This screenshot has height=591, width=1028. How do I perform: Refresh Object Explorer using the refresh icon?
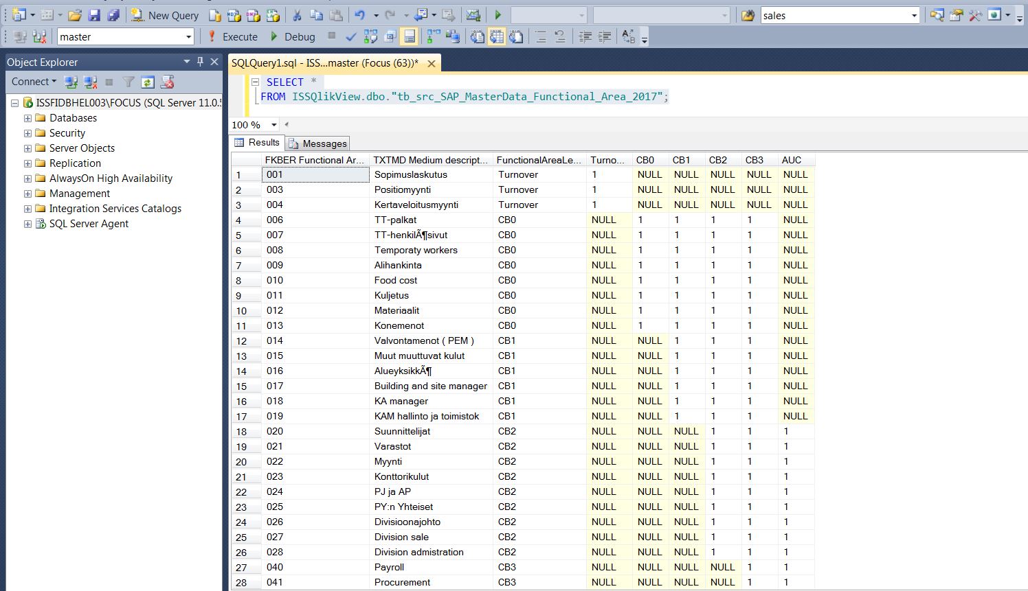(x=147, y=82)
